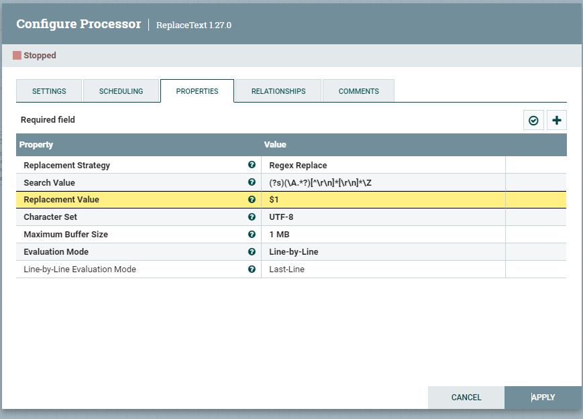This screenshot has height=419, width=583.
Task: Click the verify properties checkmark icon
Action: coord(533,120)
